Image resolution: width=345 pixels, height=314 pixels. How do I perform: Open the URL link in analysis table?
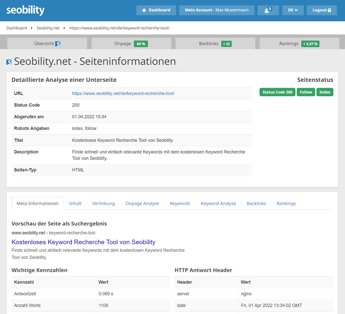pos(123,94)
